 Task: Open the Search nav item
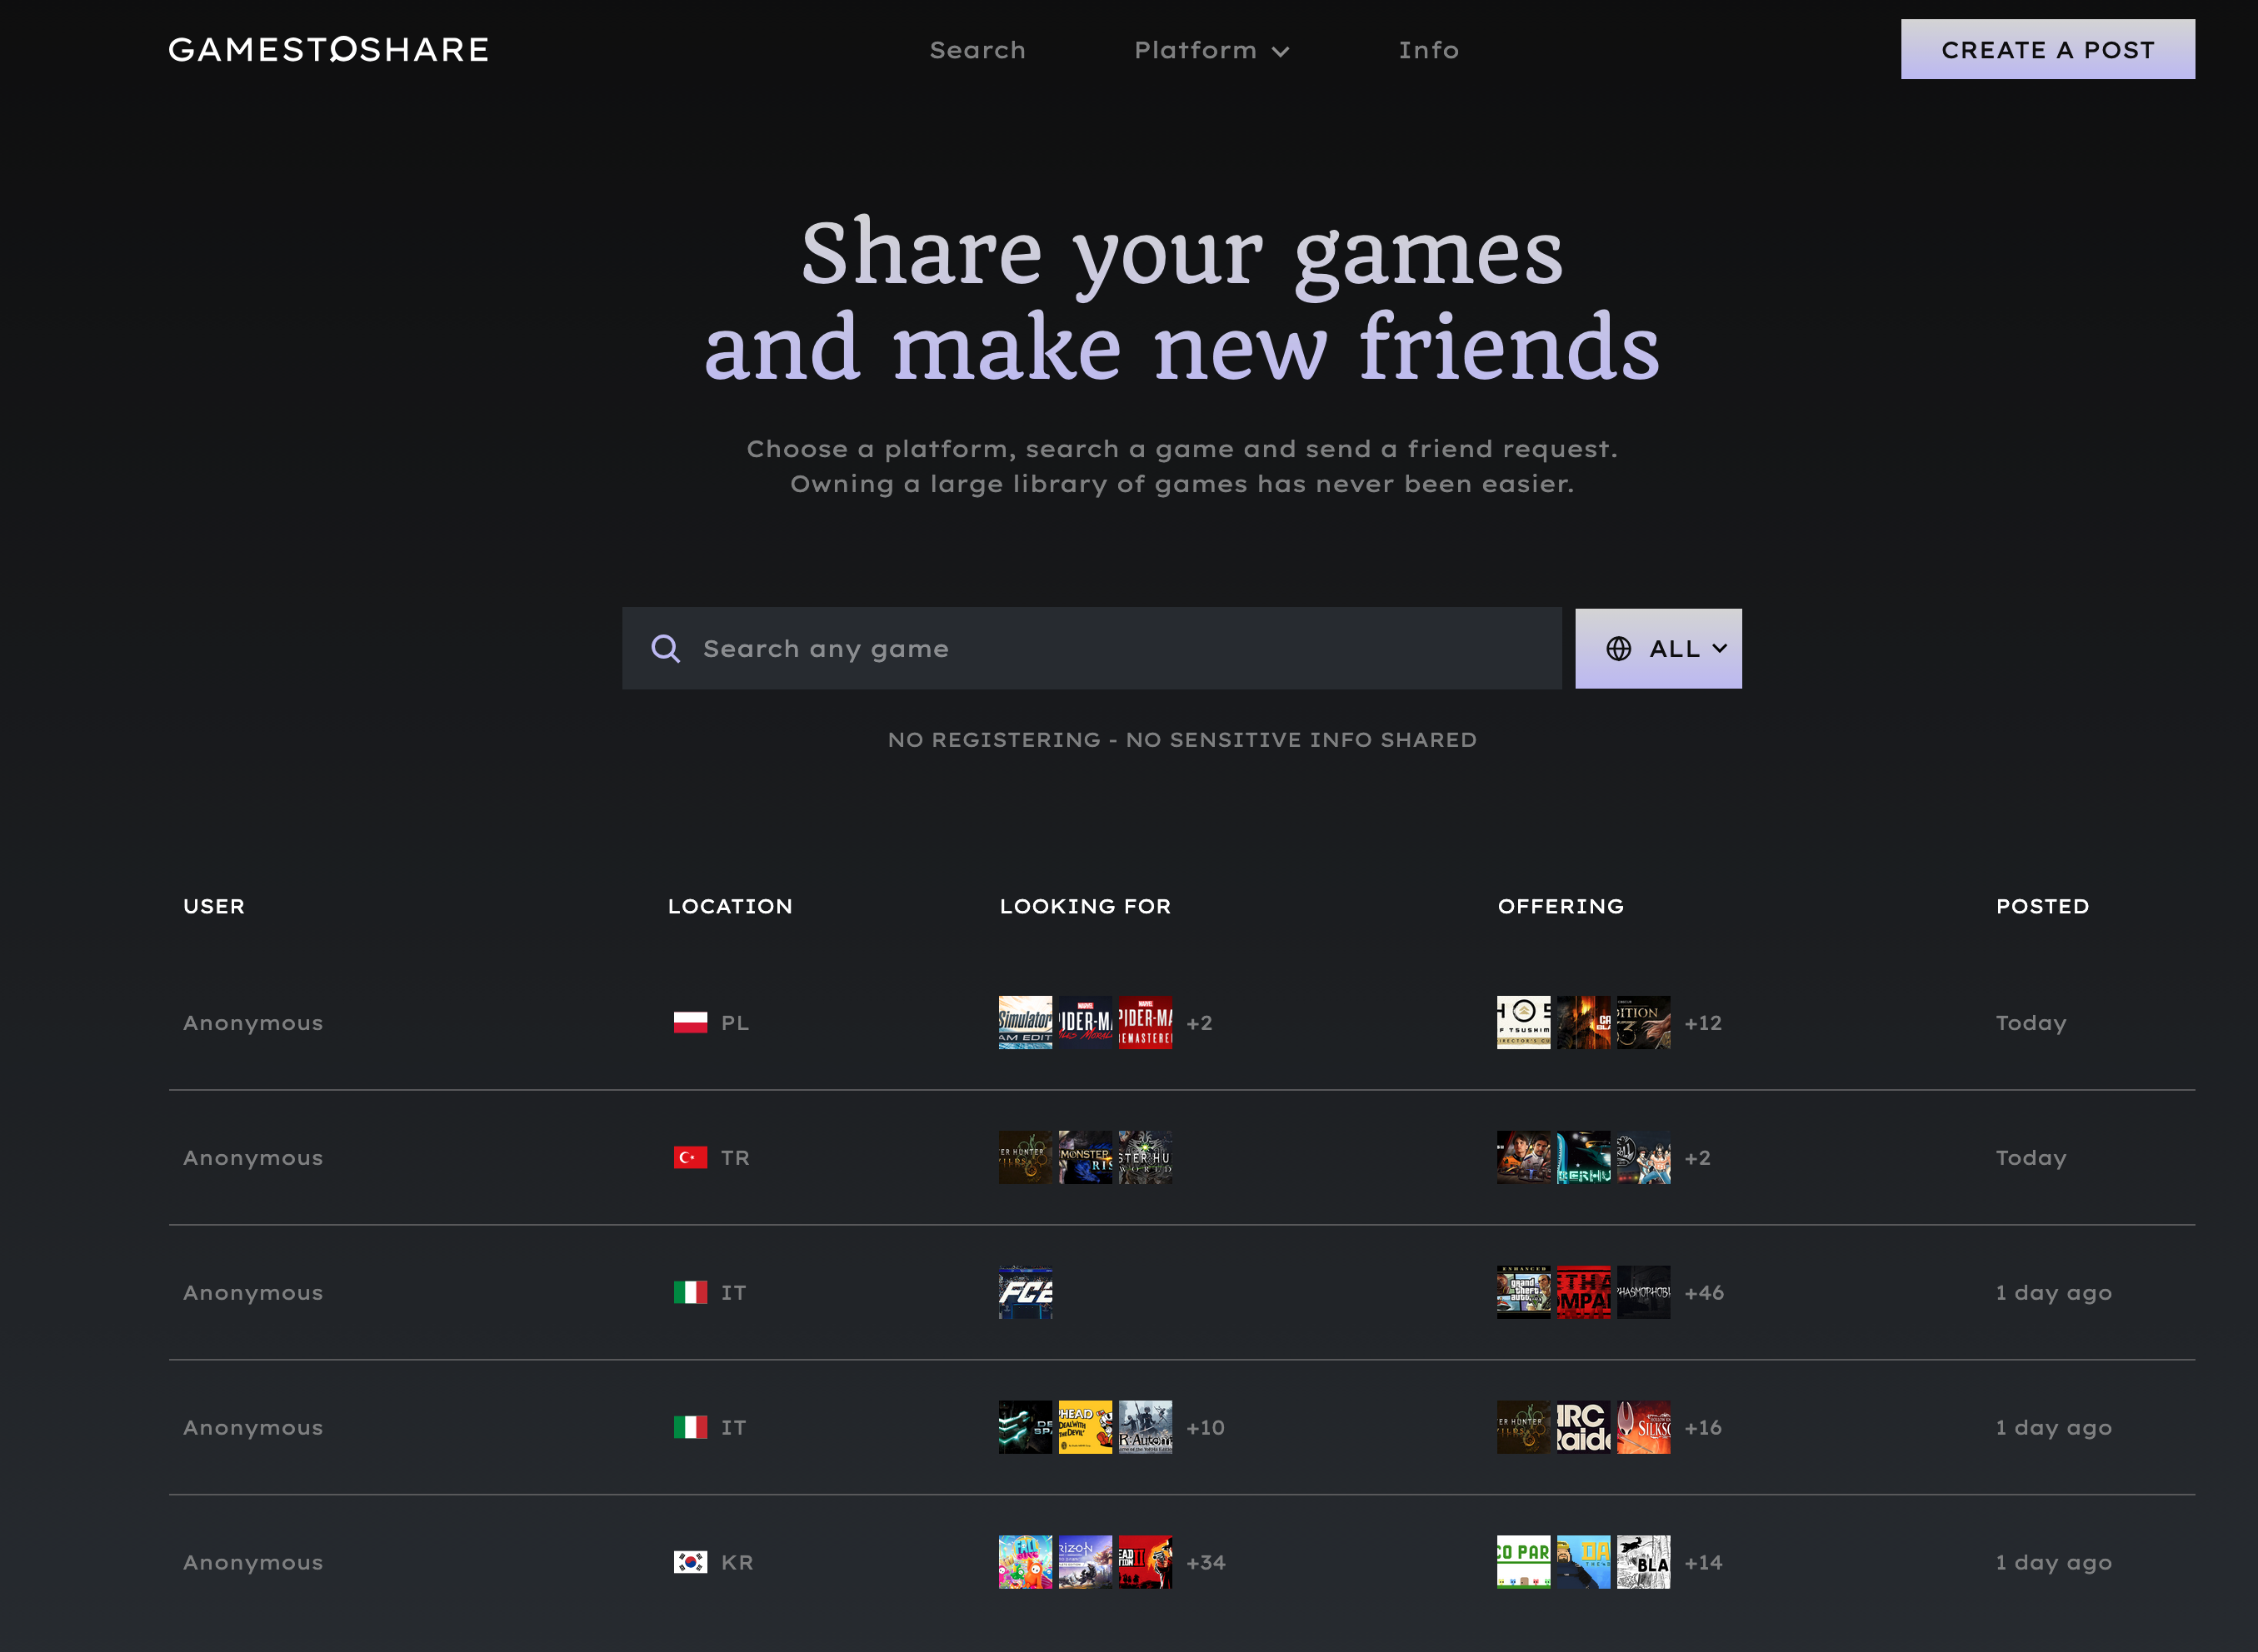tap(977, 50)
